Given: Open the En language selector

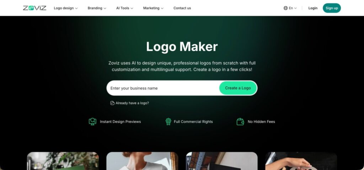Looking at the screenshot, I should 290,8.
